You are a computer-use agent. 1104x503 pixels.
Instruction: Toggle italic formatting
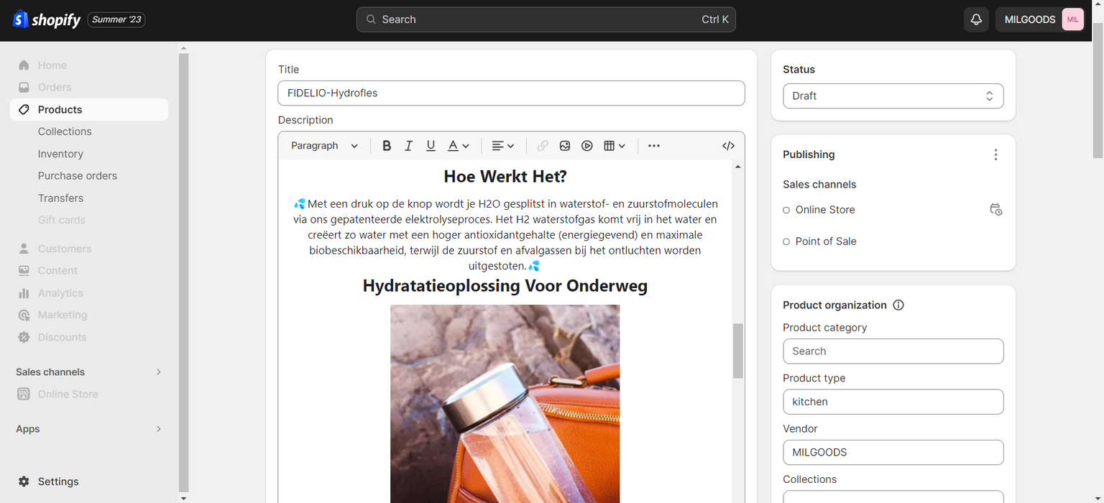408,146
